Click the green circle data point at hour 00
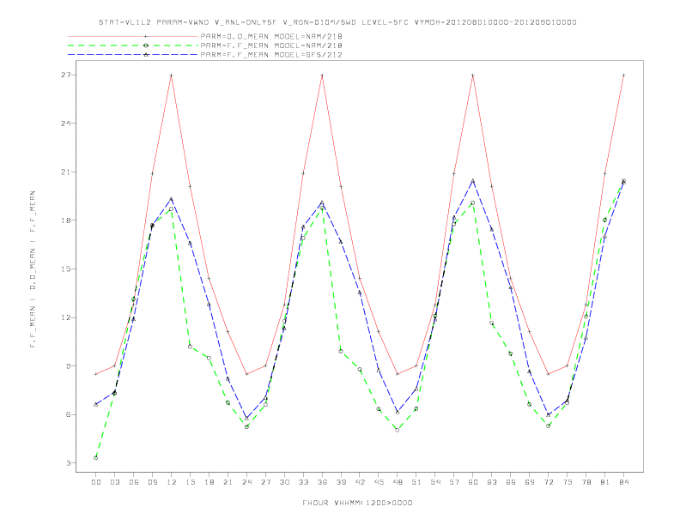Screen dimensions: 680x525 pyautogui.click(x=96, y=458)
